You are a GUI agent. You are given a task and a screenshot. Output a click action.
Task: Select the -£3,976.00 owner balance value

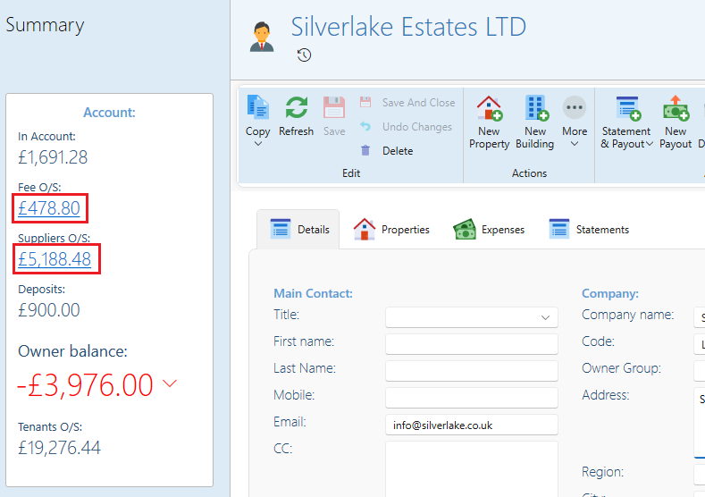[x=85, y=385]
